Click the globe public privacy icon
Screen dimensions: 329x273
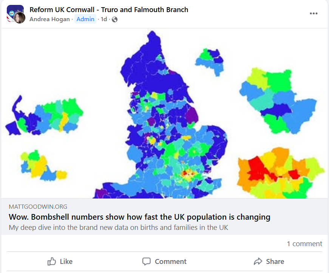pyautogui.click(x=114, y=20)
